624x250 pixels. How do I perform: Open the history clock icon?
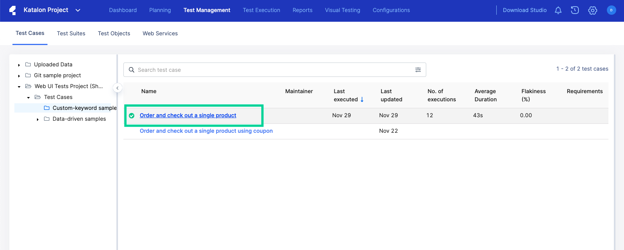(x=575, y=10)
